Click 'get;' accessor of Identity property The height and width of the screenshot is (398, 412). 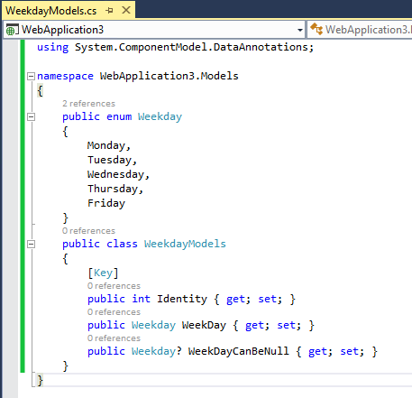(x=238, y=300)
